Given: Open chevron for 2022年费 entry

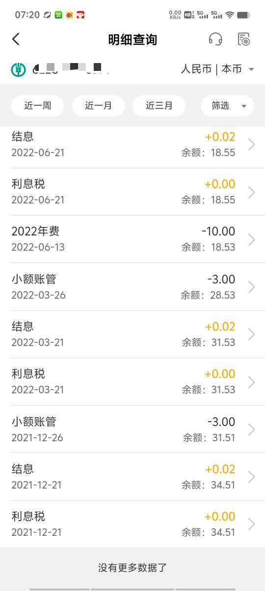Looking at the screenshot, I should (x=252, y=239).
